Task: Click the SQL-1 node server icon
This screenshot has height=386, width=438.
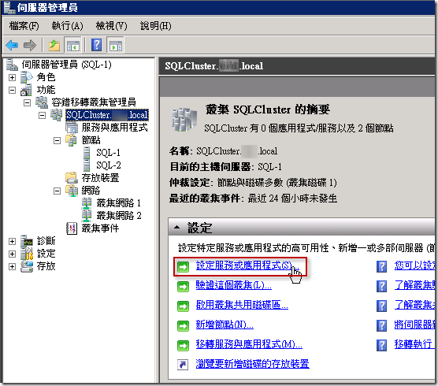Action: tap(87, 153)
